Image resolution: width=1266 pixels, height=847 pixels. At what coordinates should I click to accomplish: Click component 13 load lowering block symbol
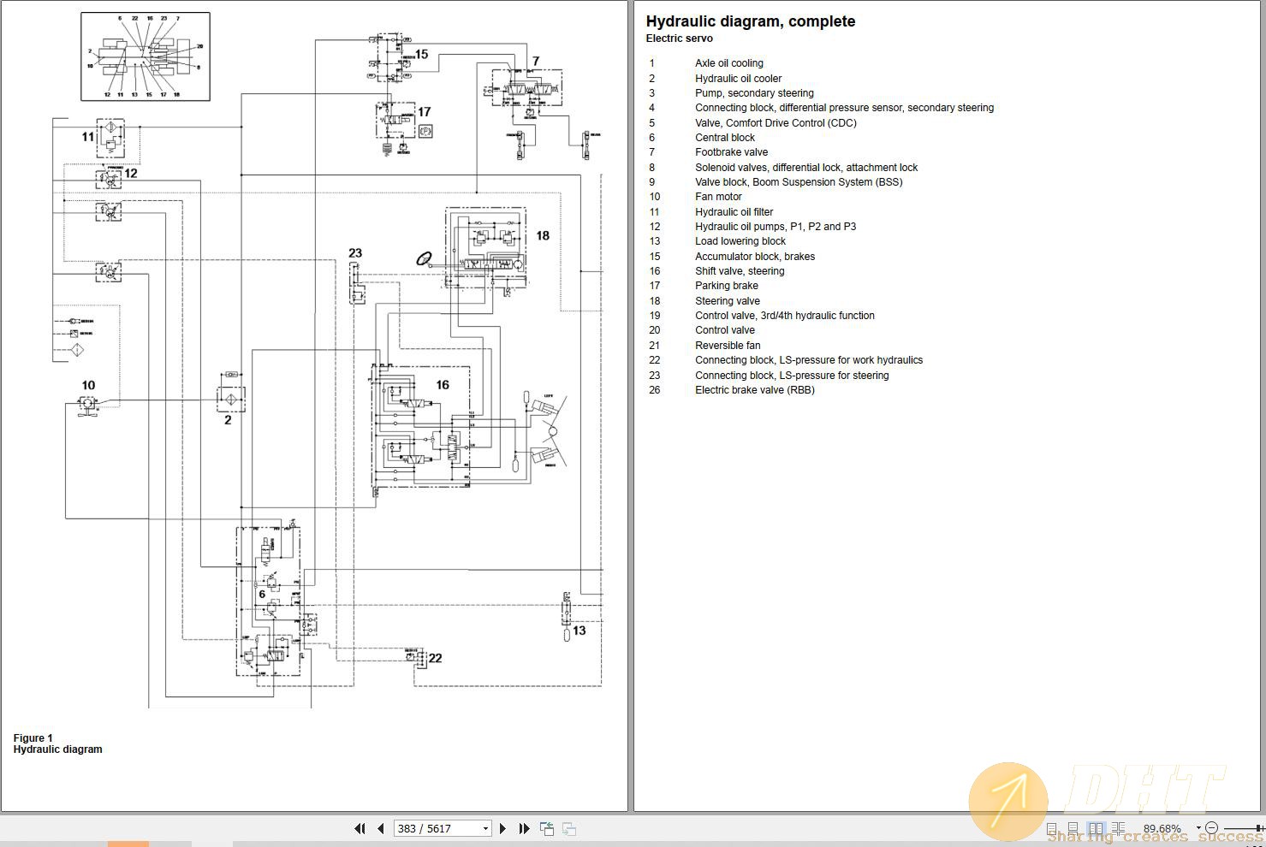567,615
